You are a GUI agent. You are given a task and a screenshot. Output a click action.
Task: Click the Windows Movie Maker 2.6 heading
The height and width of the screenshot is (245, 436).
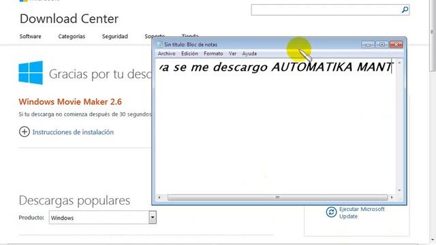coord(70,101)
